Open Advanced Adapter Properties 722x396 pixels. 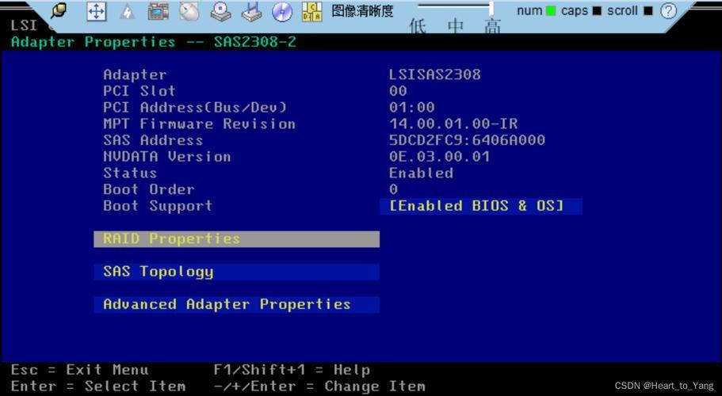[x=236, y=305]
